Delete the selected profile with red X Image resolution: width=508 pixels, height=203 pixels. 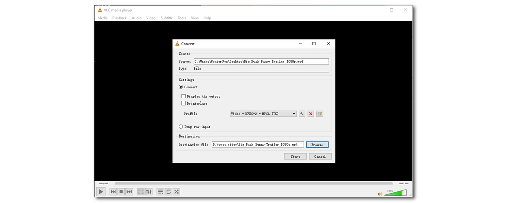tap(311, 114)
